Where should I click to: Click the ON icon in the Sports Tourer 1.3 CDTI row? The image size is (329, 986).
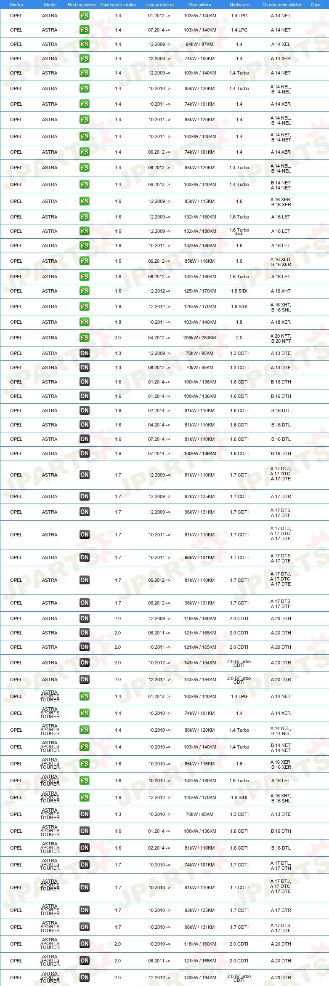pyautogui.click(x=84, y=814)
